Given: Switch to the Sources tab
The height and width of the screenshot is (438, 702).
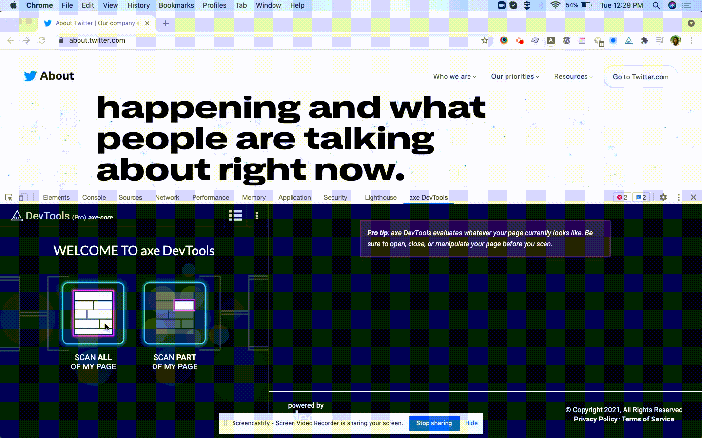Looking at the screenshot, I should click(x=131, y=197).
